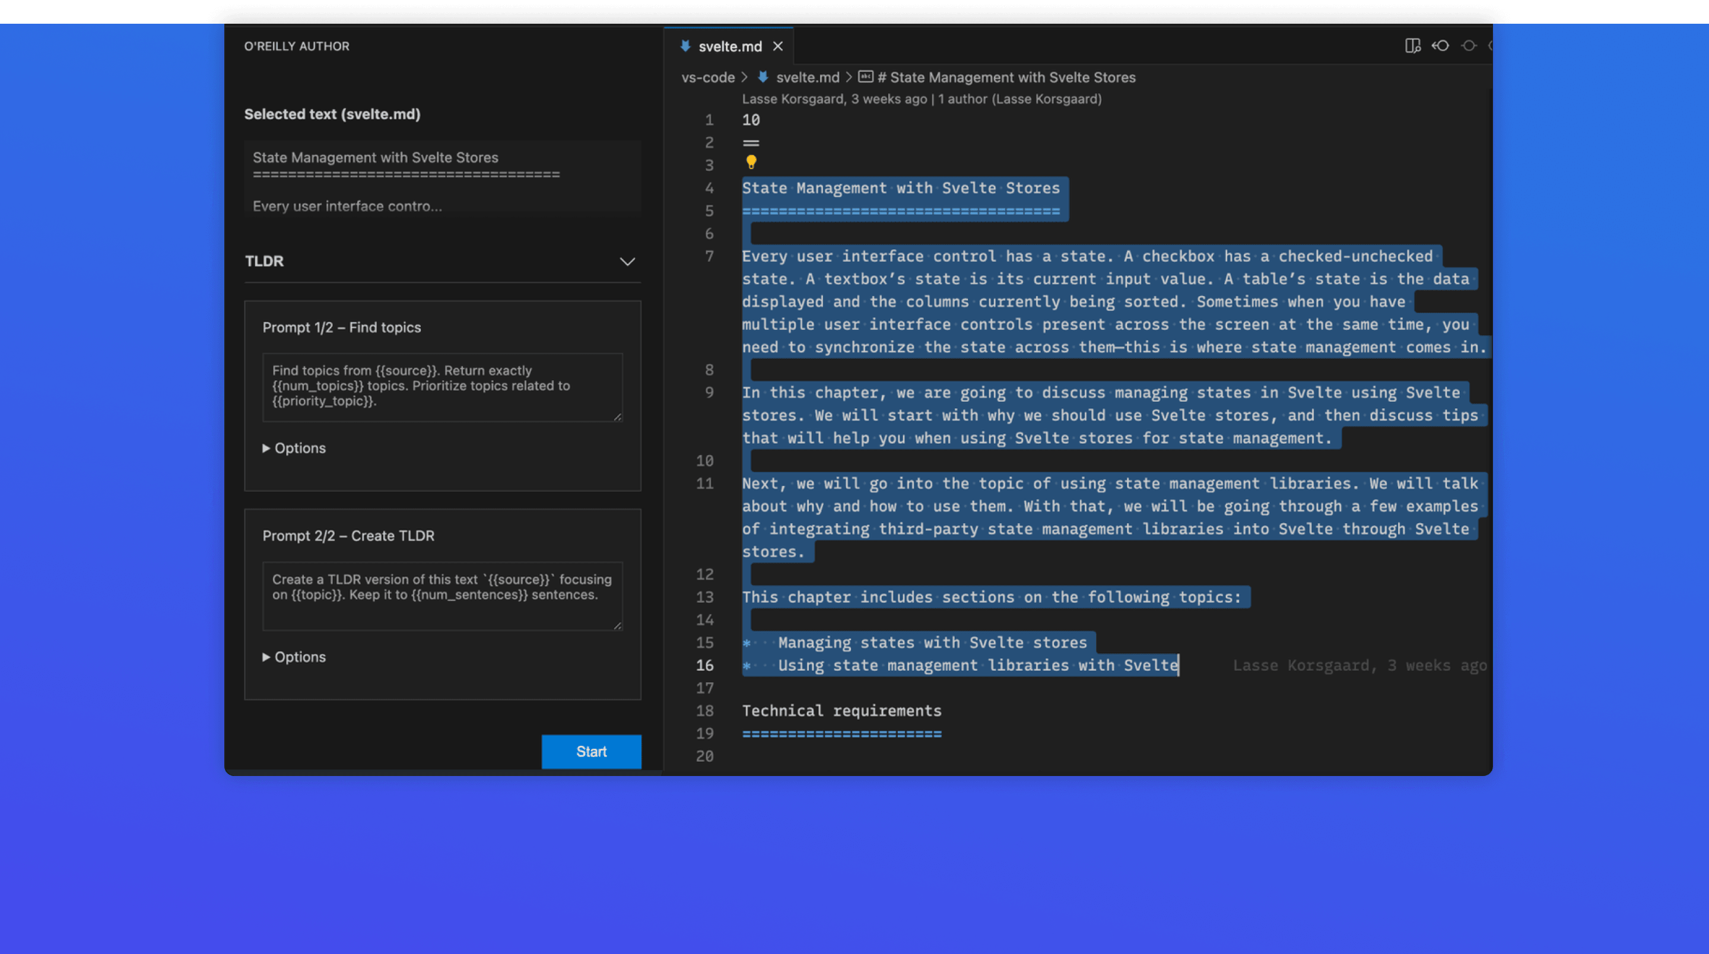Image resolution: width=1709 pixels, height=954 pixels.
Task: Click line number 18 in the gutter
Action: click(x=704, y=711)
